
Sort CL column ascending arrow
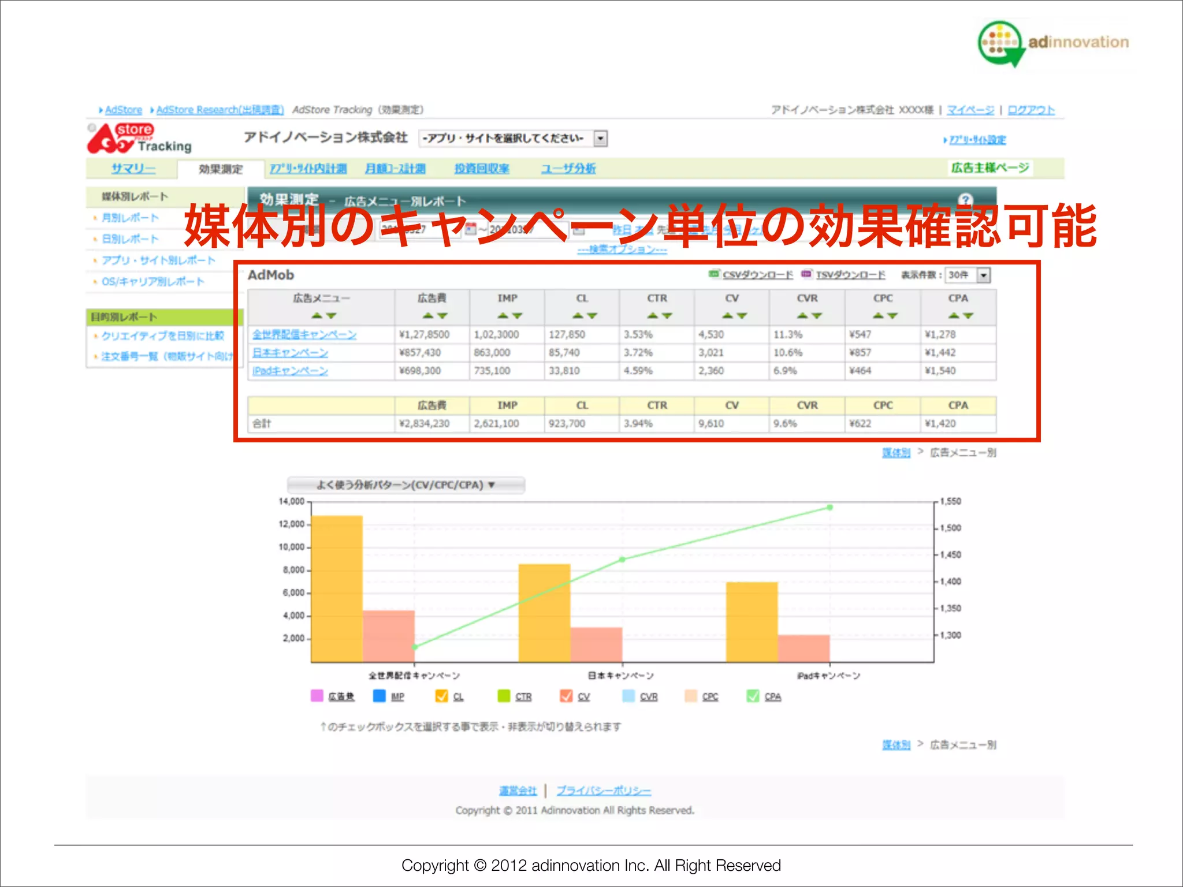[578, 315]
